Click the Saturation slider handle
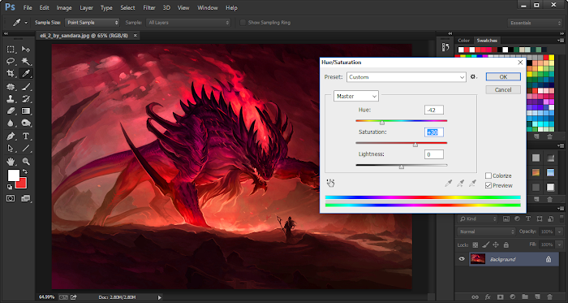Image resolution: width=568 pixels, height=303 pixels. tap(415, 145)
